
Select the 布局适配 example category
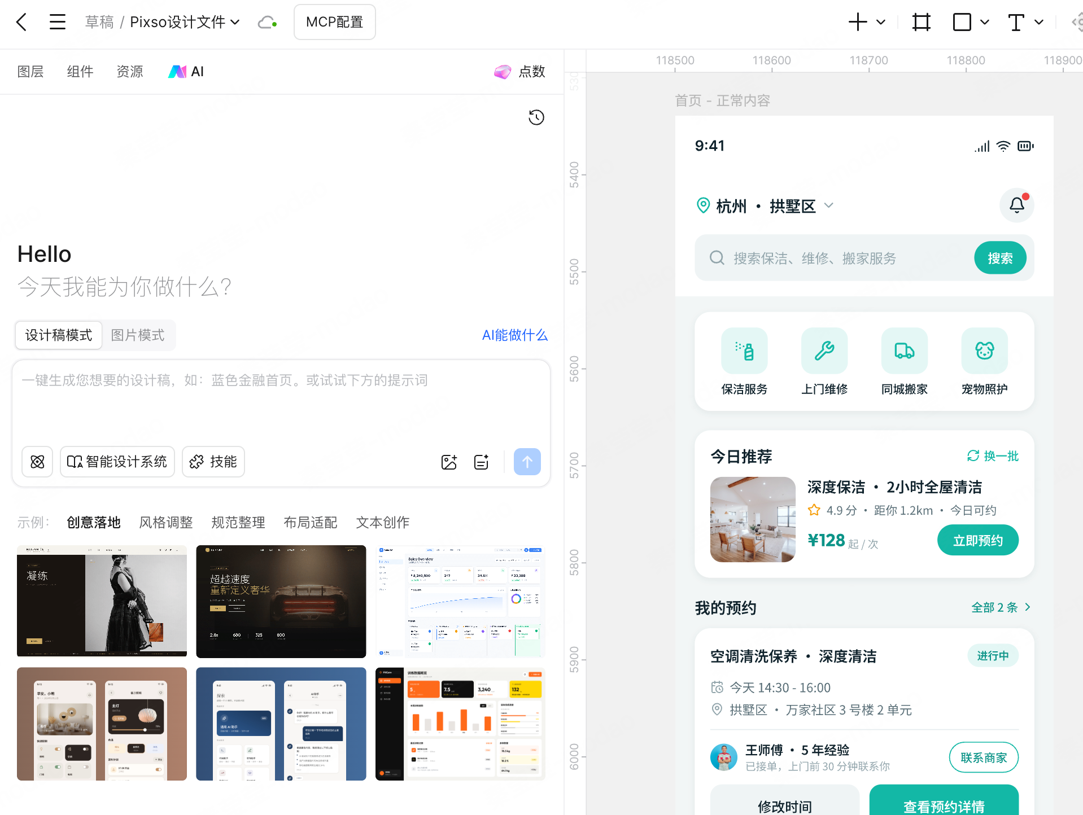(311, 523)
